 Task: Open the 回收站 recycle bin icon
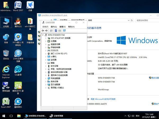pos(6,54)
